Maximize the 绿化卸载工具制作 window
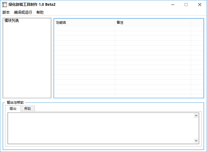This screenshot has height=152, width=207. coord(186,5)
